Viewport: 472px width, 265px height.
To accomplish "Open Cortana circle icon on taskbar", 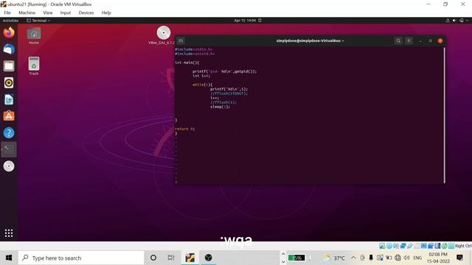I will pos(153,258).
